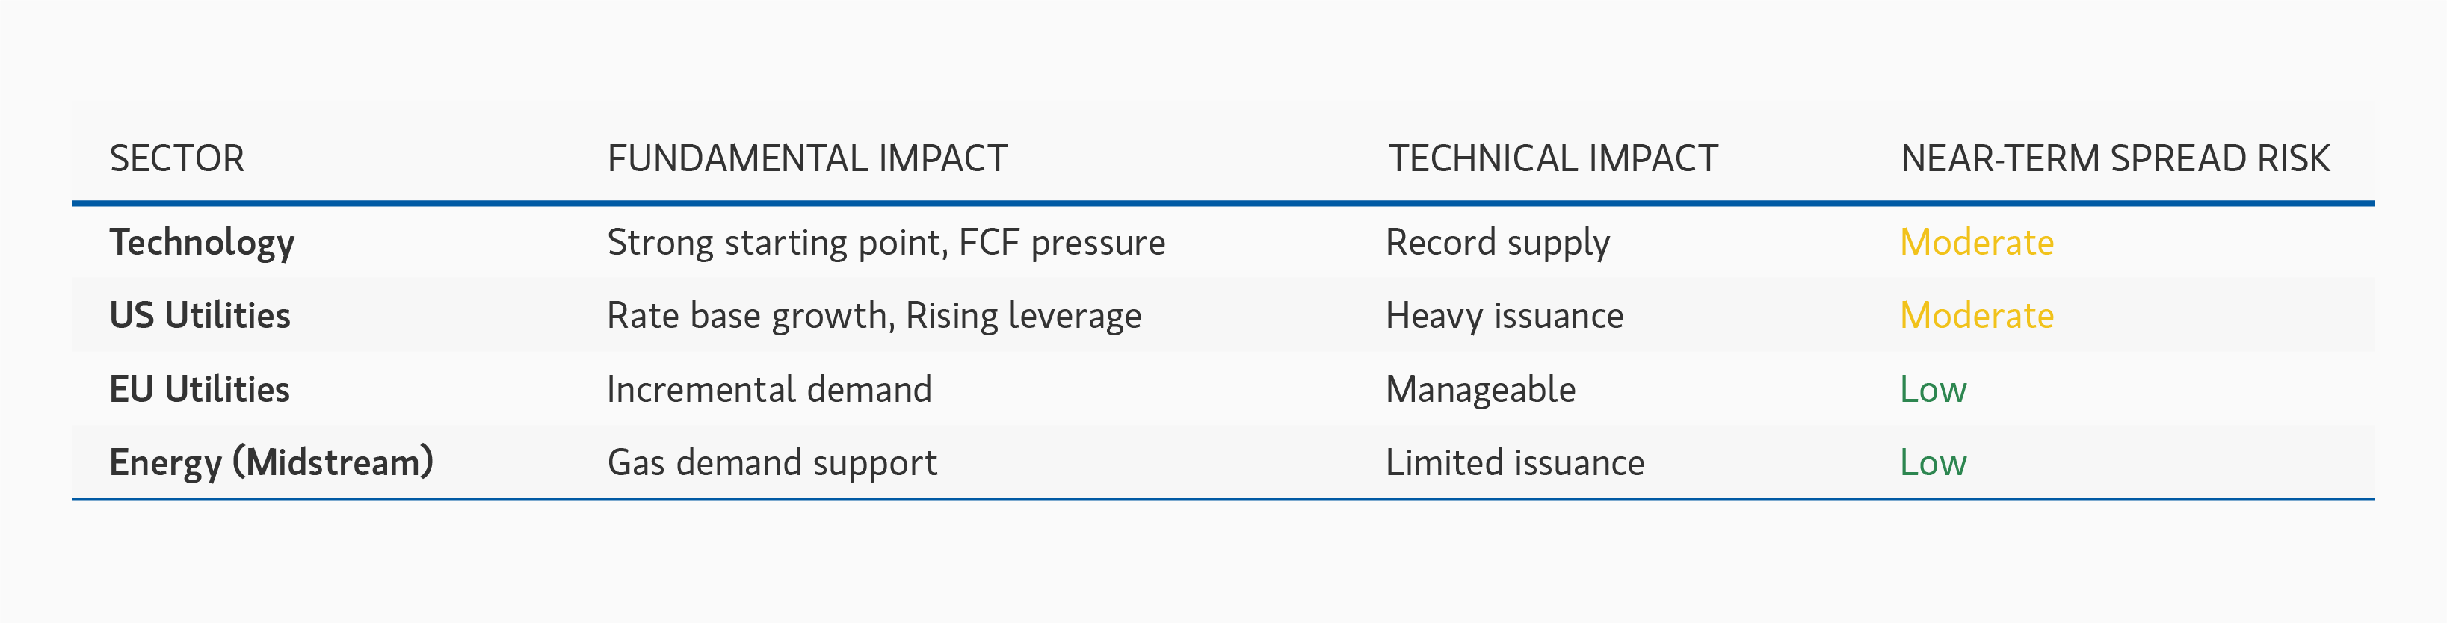Click the 'Gas demand support' cell
The width and height of the screenshot is (2447, 623).
tap(771, 462)
